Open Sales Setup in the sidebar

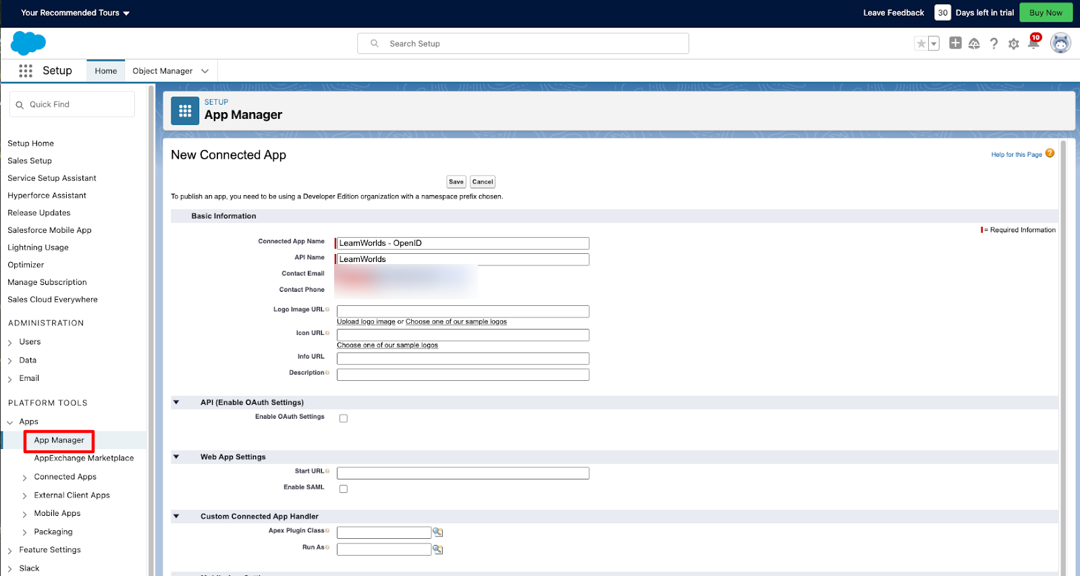(x=30, y=161)
